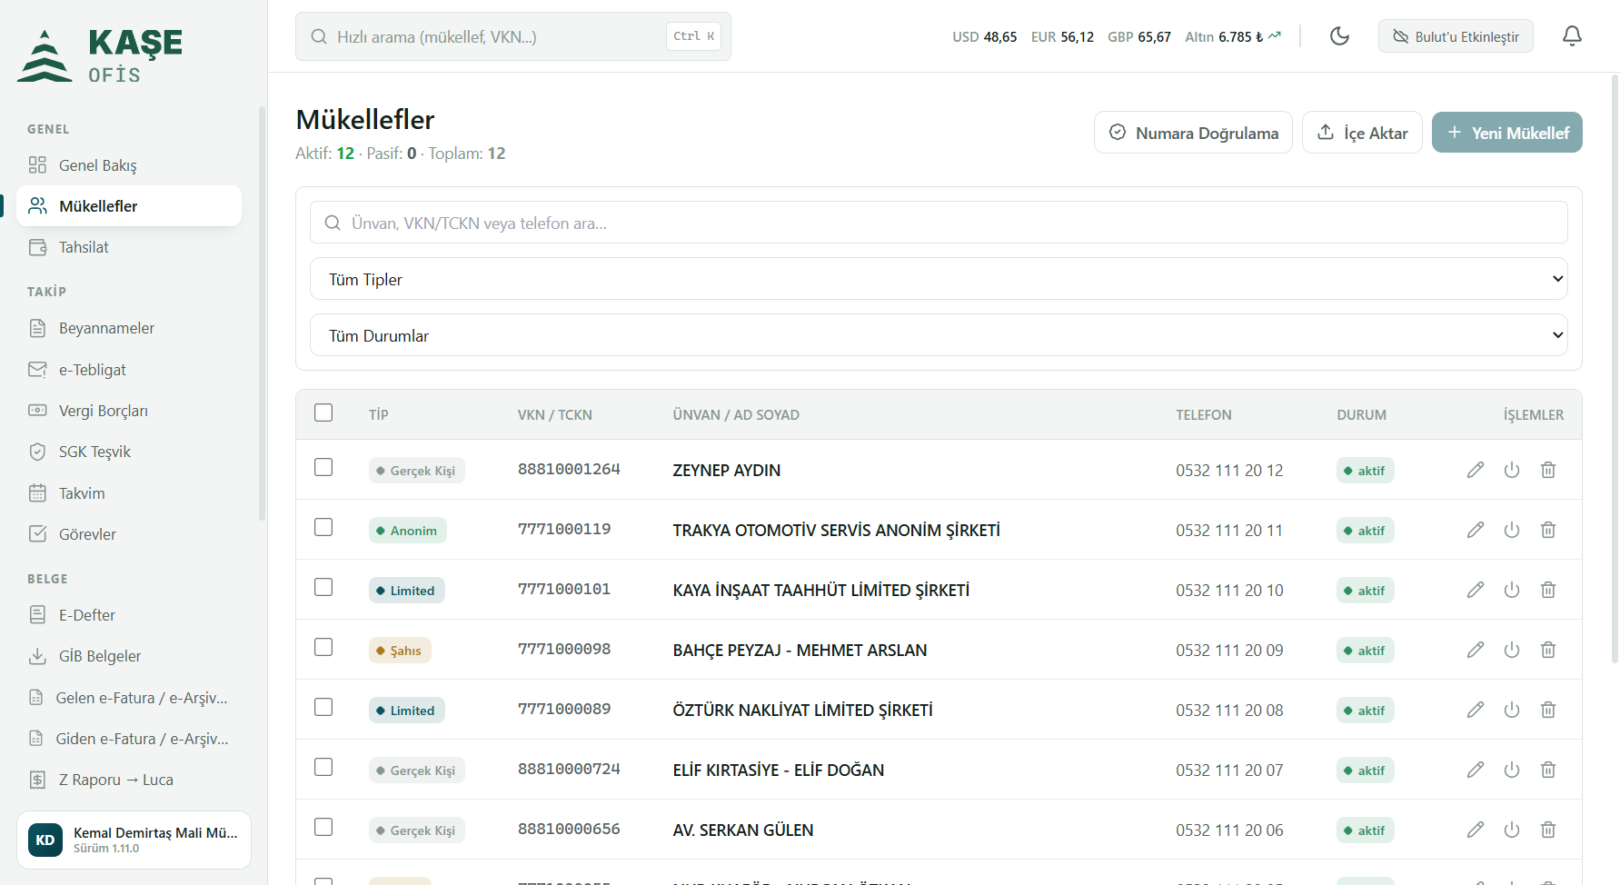Open Numara Doğrulama
Viewport: 1620px width, 885px height.
[x=1193, y=133]
